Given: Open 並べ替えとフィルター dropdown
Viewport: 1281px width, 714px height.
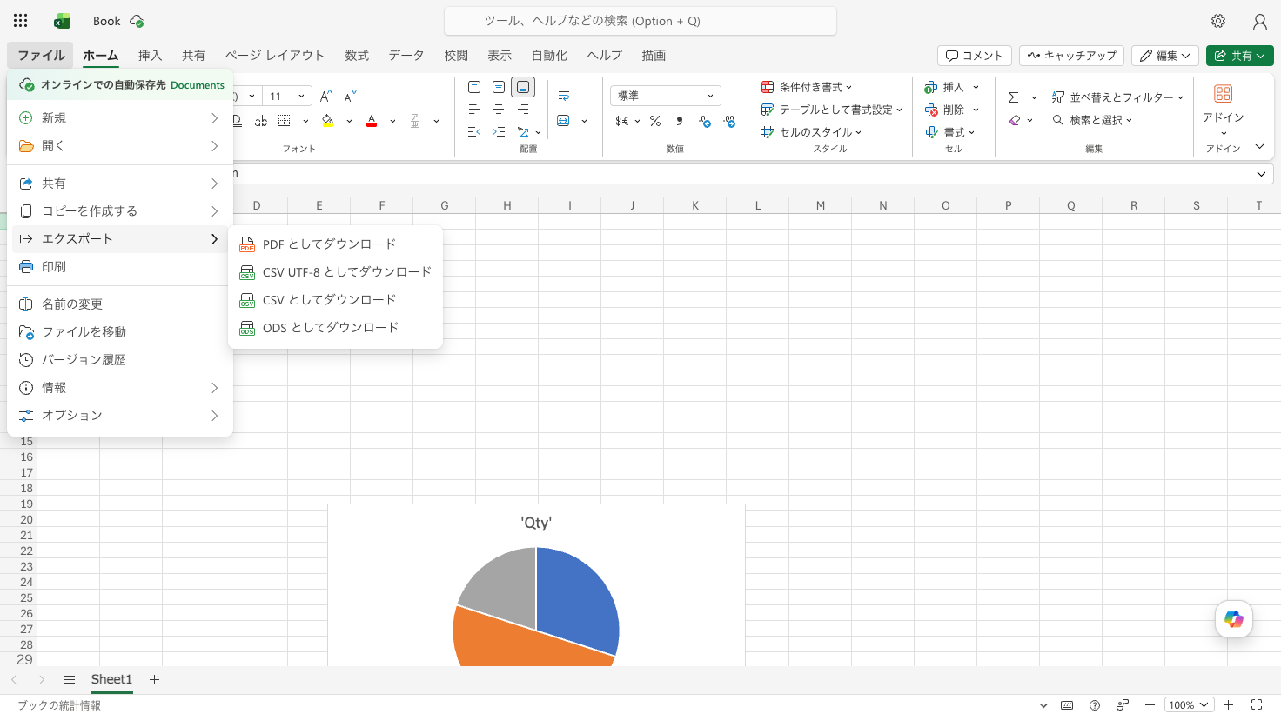Looking at the screenshot, I should tap(1118, 97).
